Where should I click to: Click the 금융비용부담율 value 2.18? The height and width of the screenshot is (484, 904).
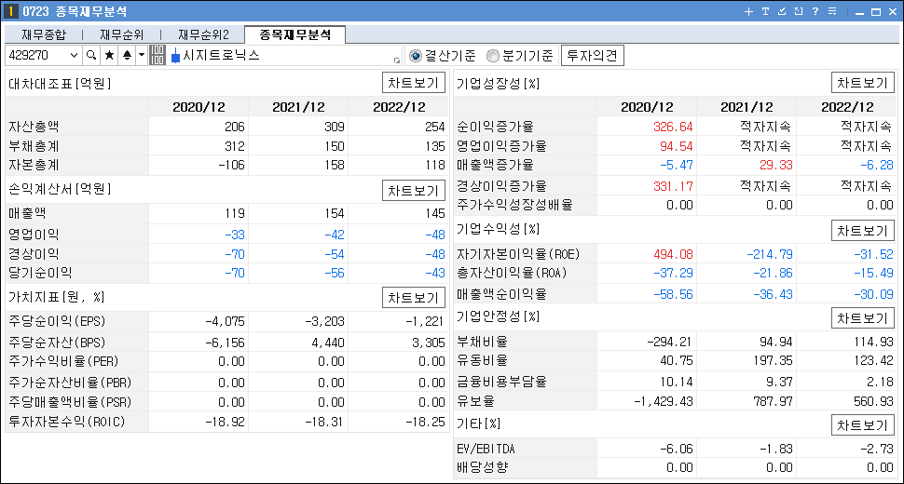click(x=881, y=382)
